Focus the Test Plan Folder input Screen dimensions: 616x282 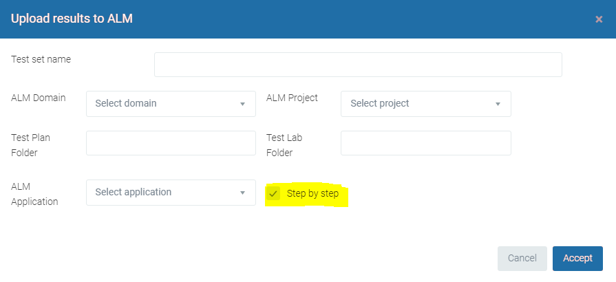pos(171,143)
